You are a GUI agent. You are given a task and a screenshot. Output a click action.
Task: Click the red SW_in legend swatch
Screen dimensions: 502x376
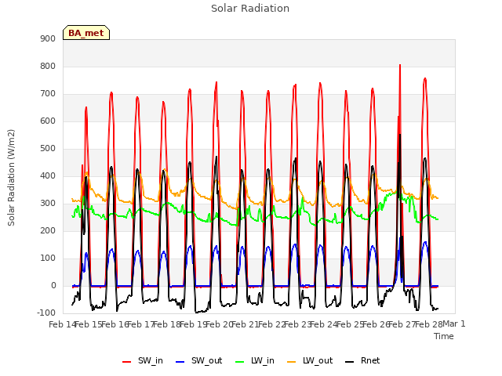tap(127, 362)
